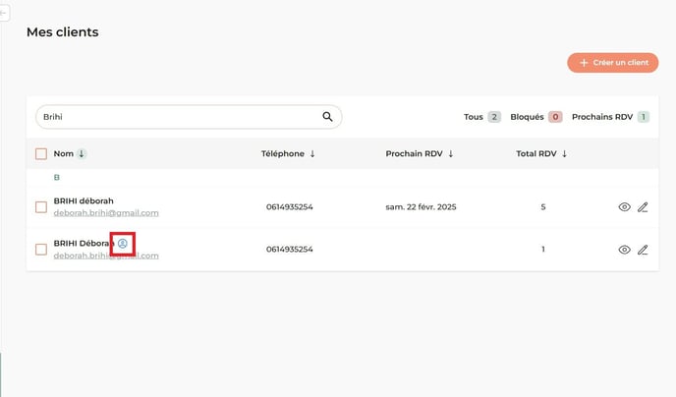Collapse the sidebar with the top-left arrow
The width and height of the screenshot is (676, 397).
(x=4, y=12)
